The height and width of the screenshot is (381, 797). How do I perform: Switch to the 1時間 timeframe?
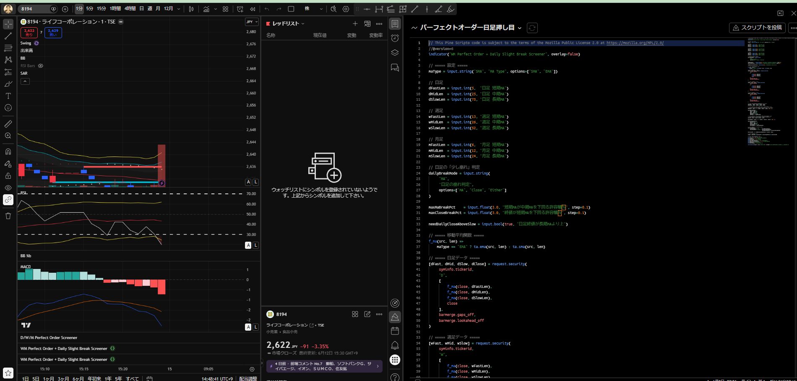115,9
